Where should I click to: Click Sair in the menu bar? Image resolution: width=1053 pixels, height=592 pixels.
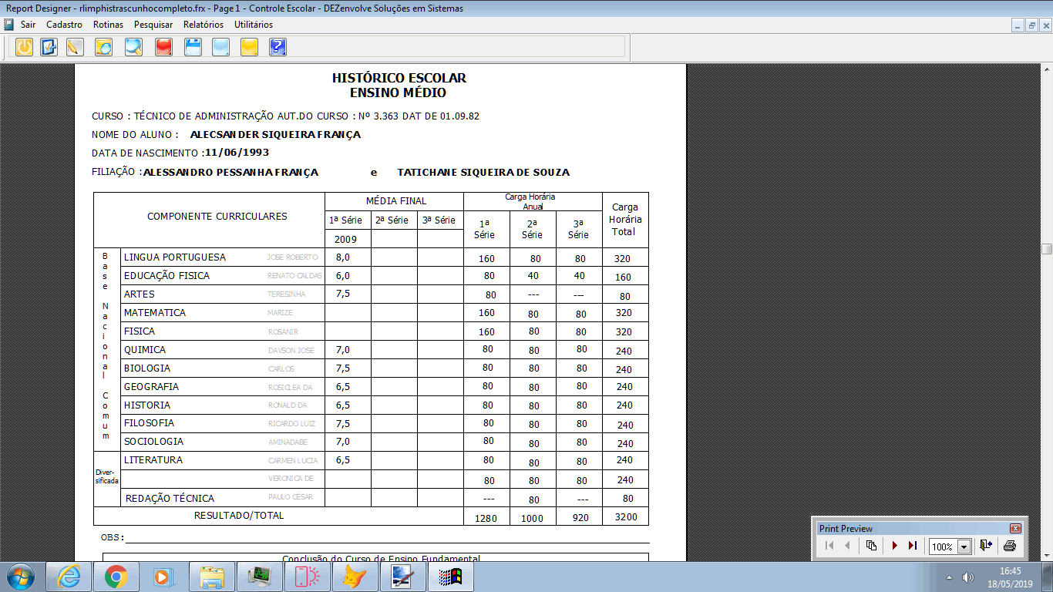tap(28, 25)
